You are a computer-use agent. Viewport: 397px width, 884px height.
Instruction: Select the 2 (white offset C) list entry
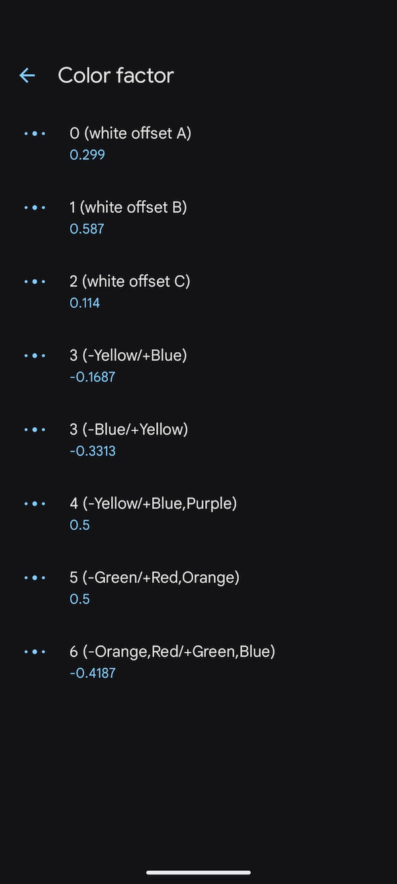point(130,281)
